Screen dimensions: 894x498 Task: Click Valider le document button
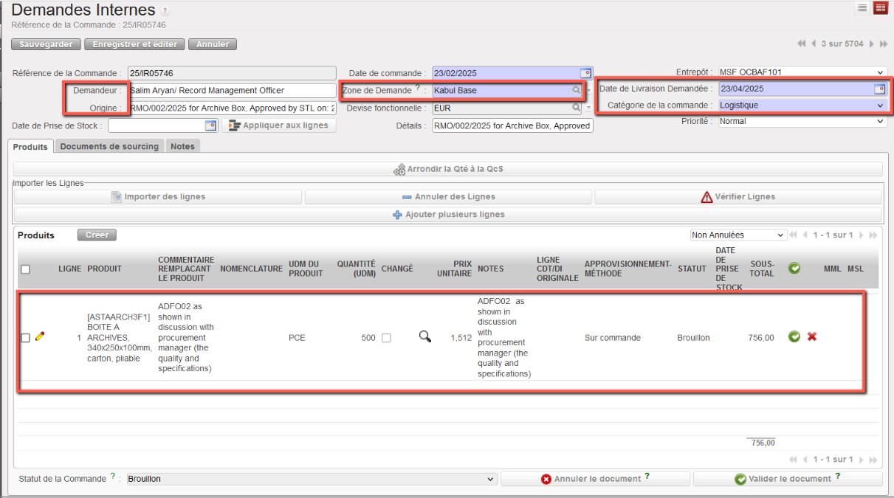787,479
